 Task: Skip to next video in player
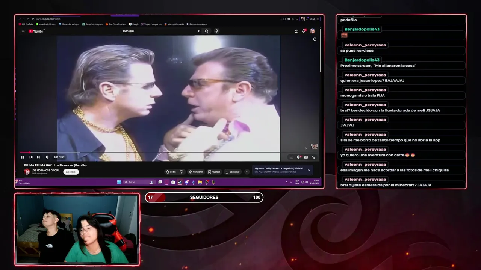pyautogui.click(x=38, y=157)
